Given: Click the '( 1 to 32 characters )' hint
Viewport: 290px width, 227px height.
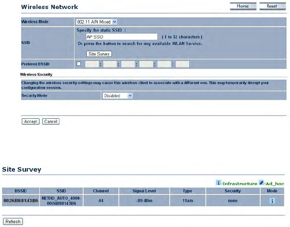Looking at the screenshot, I should point(182,37).
